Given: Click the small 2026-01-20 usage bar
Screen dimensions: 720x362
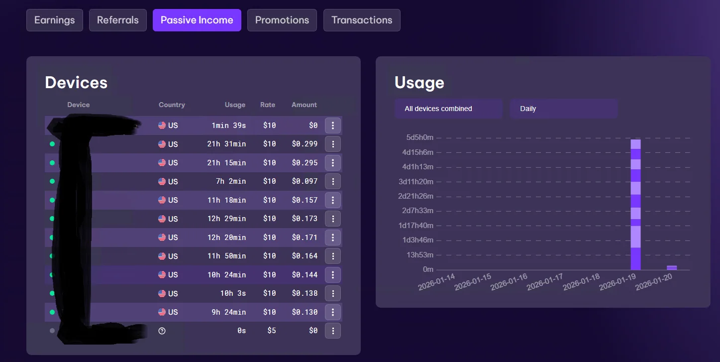Looking at the screenshot, I should click(x=672, y=268).
